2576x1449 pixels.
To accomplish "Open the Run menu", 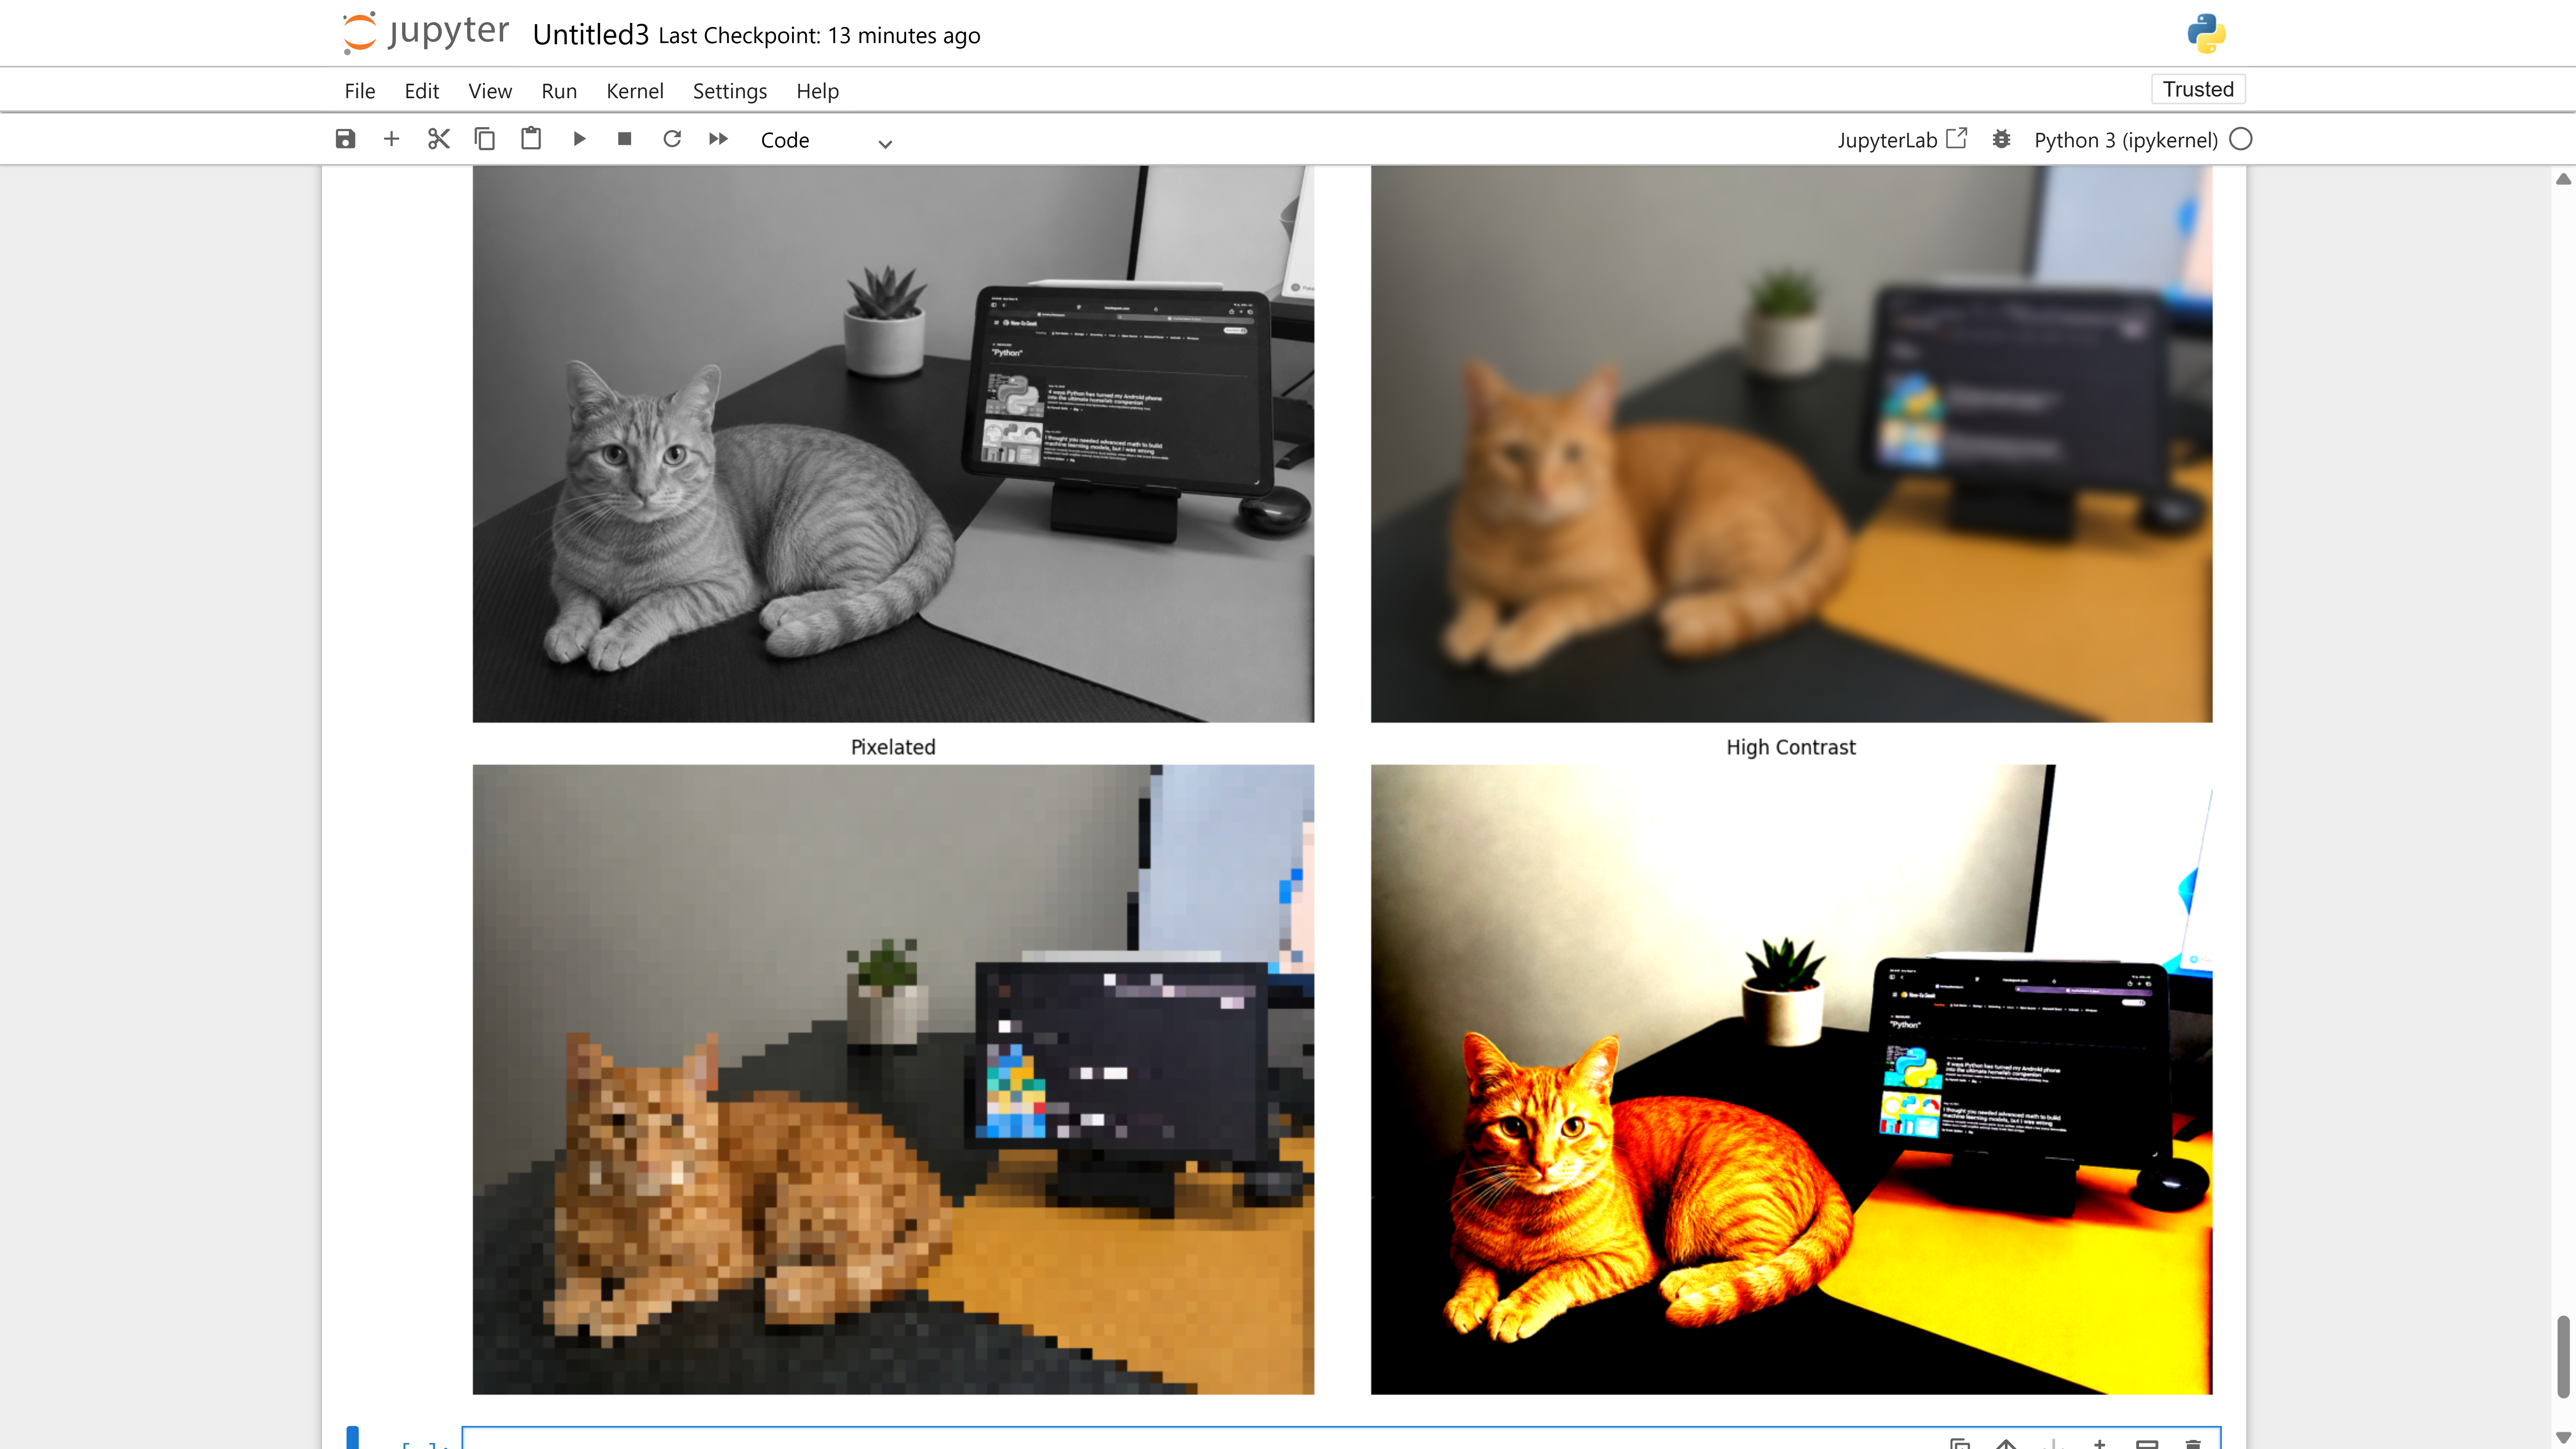I will tap(559, 91).
